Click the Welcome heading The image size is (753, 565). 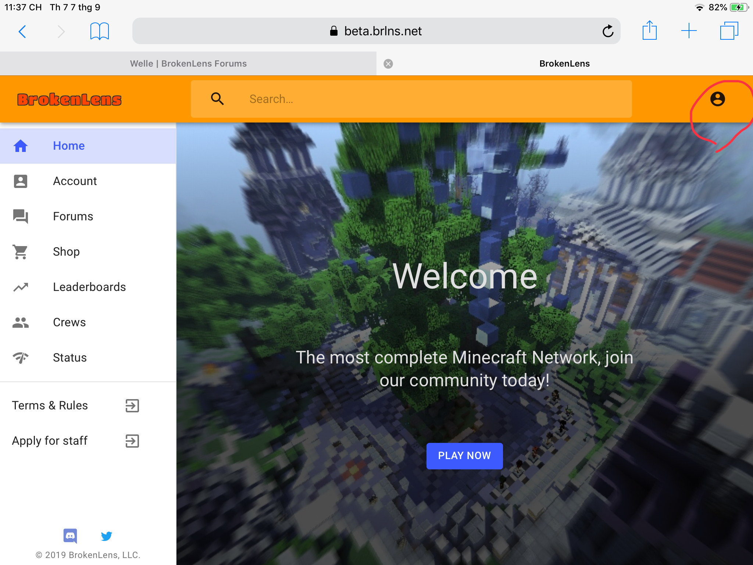[x=465, y=276]
